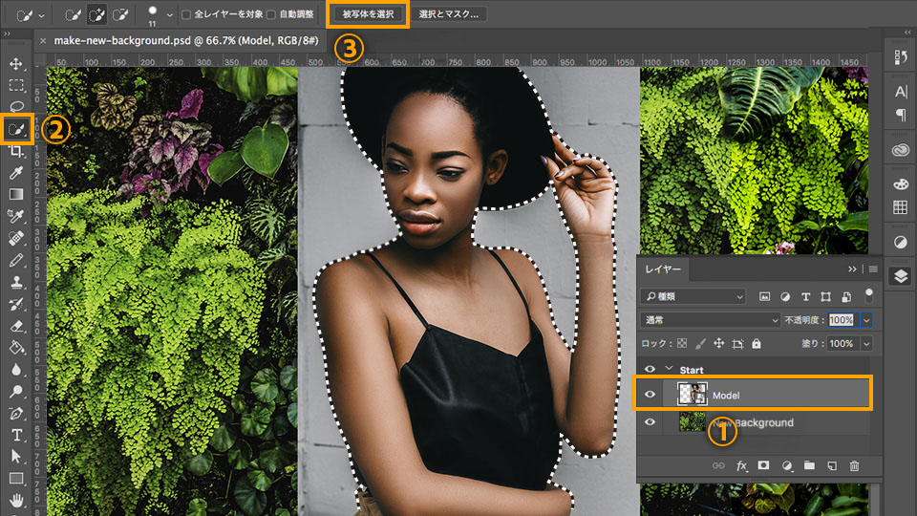Create a new layer group folder
This screenshot has width=917, height=516.
(809, 465)
